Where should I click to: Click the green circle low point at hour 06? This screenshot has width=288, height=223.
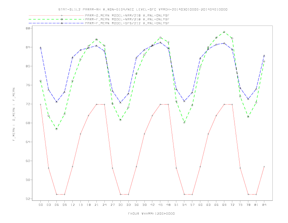57,129
